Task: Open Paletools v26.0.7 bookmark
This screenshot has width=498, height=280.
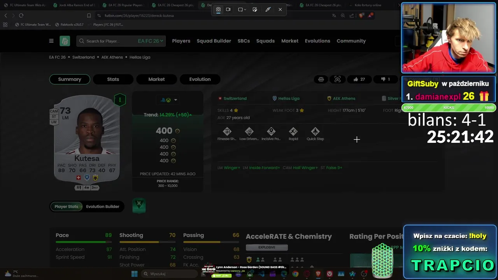Action: (x=69, y=24)
